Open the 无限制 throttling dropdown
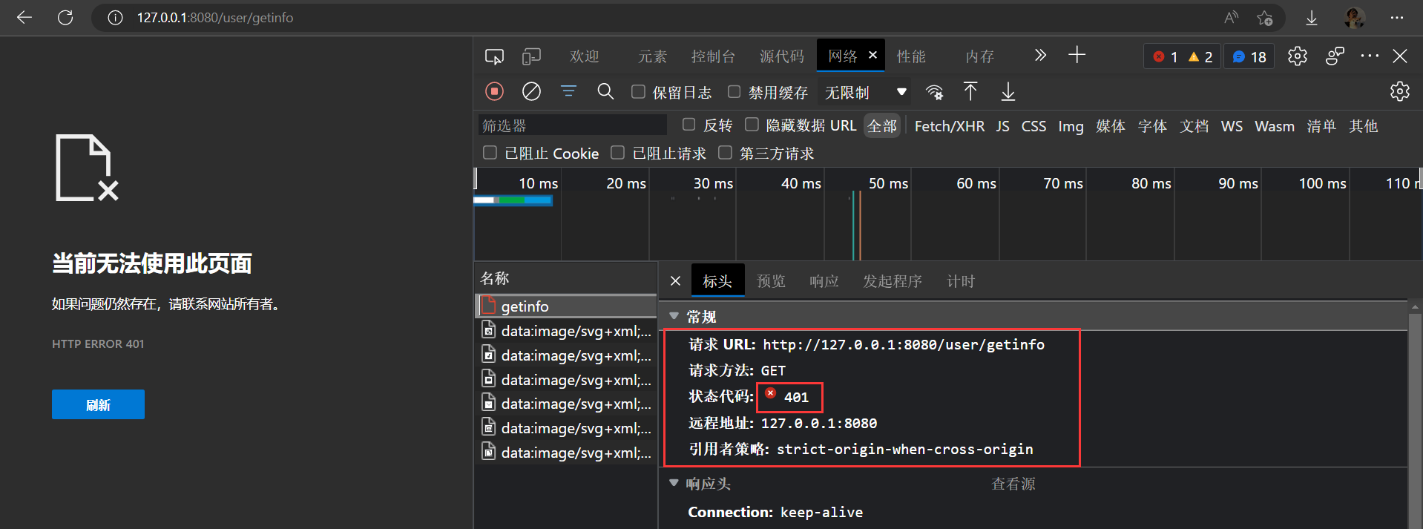This screenshot has height=529, width=1423. [x=866, y=92]
